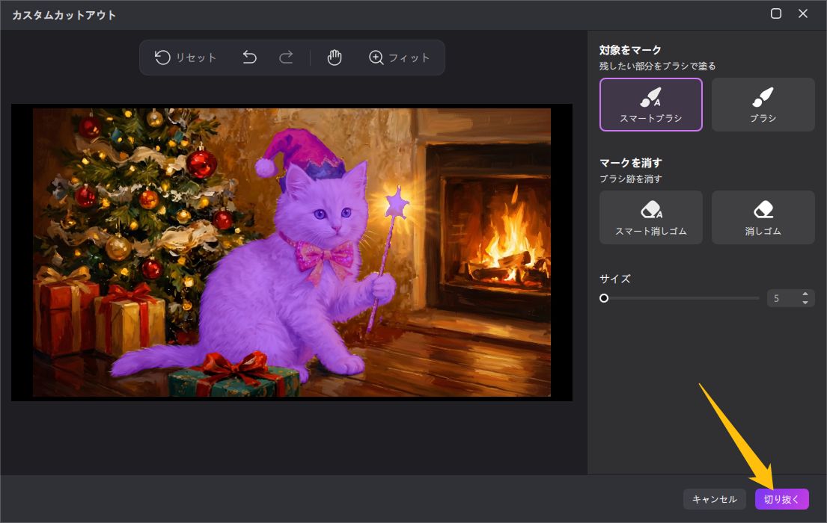
Task: Undo the last brush stroke
Action: (250, 58)
